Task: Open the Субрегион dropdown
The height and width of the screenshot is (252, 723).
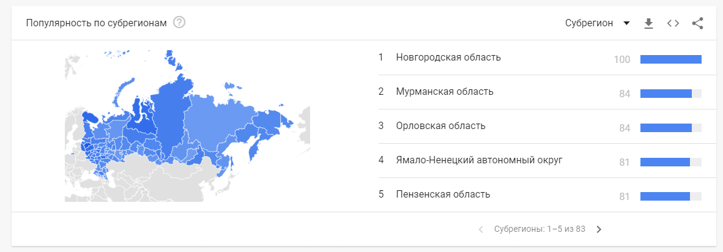Action: point(597,23)
